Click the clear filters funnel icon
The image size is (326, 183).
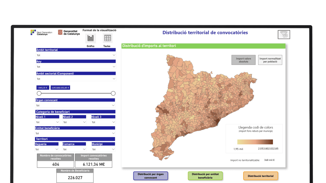click(x=284, y=35)
